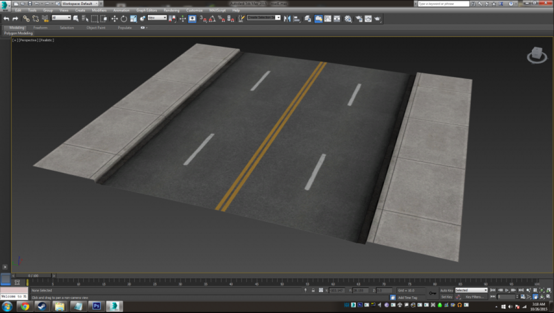
Task: Click the time slider showing 0 / 100
Action: pyautogui.click(x=34, y=276)
